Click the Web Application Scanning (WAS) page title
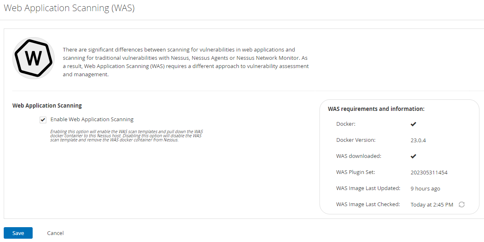The image size is (484, 242). click(69, 8)
